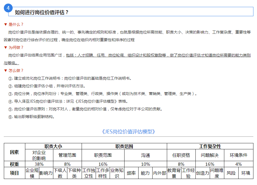
Task: Click the heading 如何进行岗位价值评估？
Action: point(42,12)
